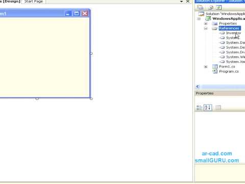Open the active documents dropdown arrow
245x184 pixels.
tap(181, 2)
